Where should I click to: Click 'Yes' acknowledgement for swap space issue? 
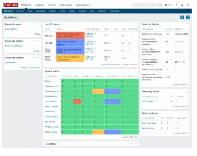[124, 58]
